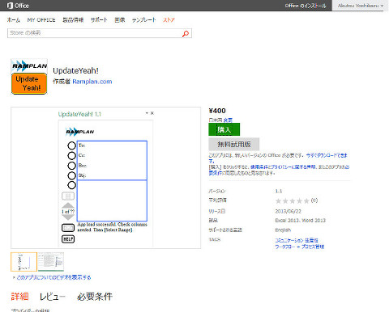This screenshot has width=389, height=312.
Task: Click the 無料試用版 free trial button
Action: click(x=234, y=144)
